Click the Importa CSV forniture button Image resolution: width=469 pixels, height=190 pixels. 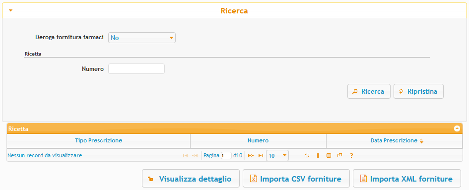[296, 179]
